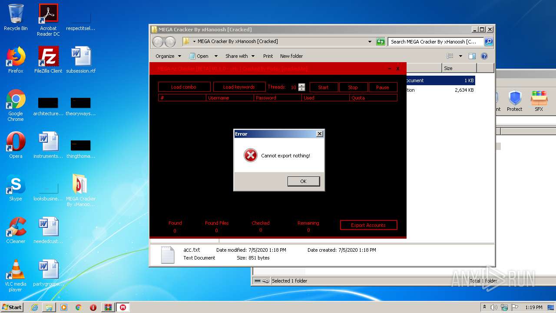Click the MEGA app taskbar icon
Viewport: 556px width, 313px height.
pyautogui.click(x=123, y=307)
